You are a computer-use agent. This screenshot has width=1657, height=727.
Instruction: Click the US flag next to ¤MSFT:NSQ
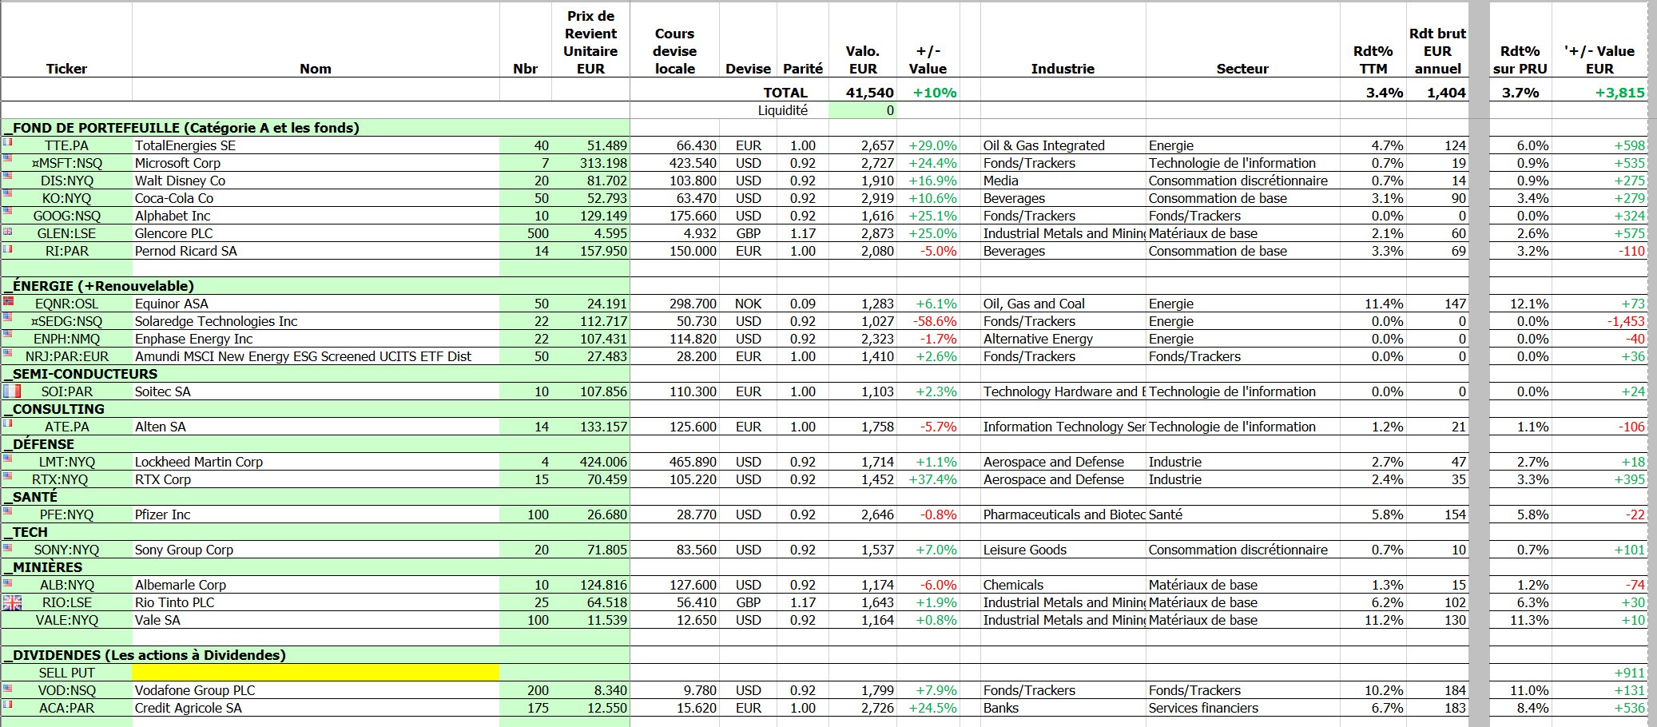(8, 158)
